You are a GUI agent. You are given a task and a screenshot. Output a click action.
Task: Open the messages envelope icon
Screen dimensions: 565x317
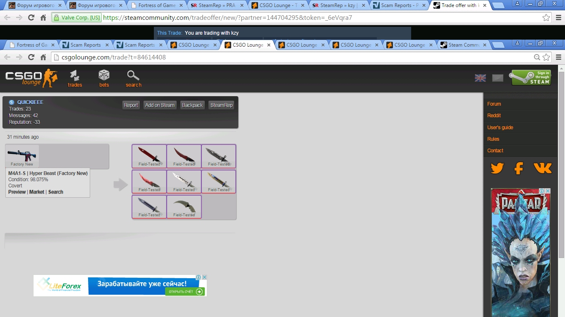(x=498, y=78)
